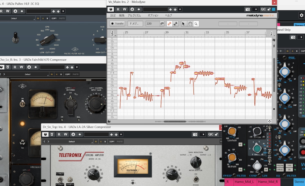Toggle PREDYN button in EQ section
305x186 pixels.
pos(280,166)
